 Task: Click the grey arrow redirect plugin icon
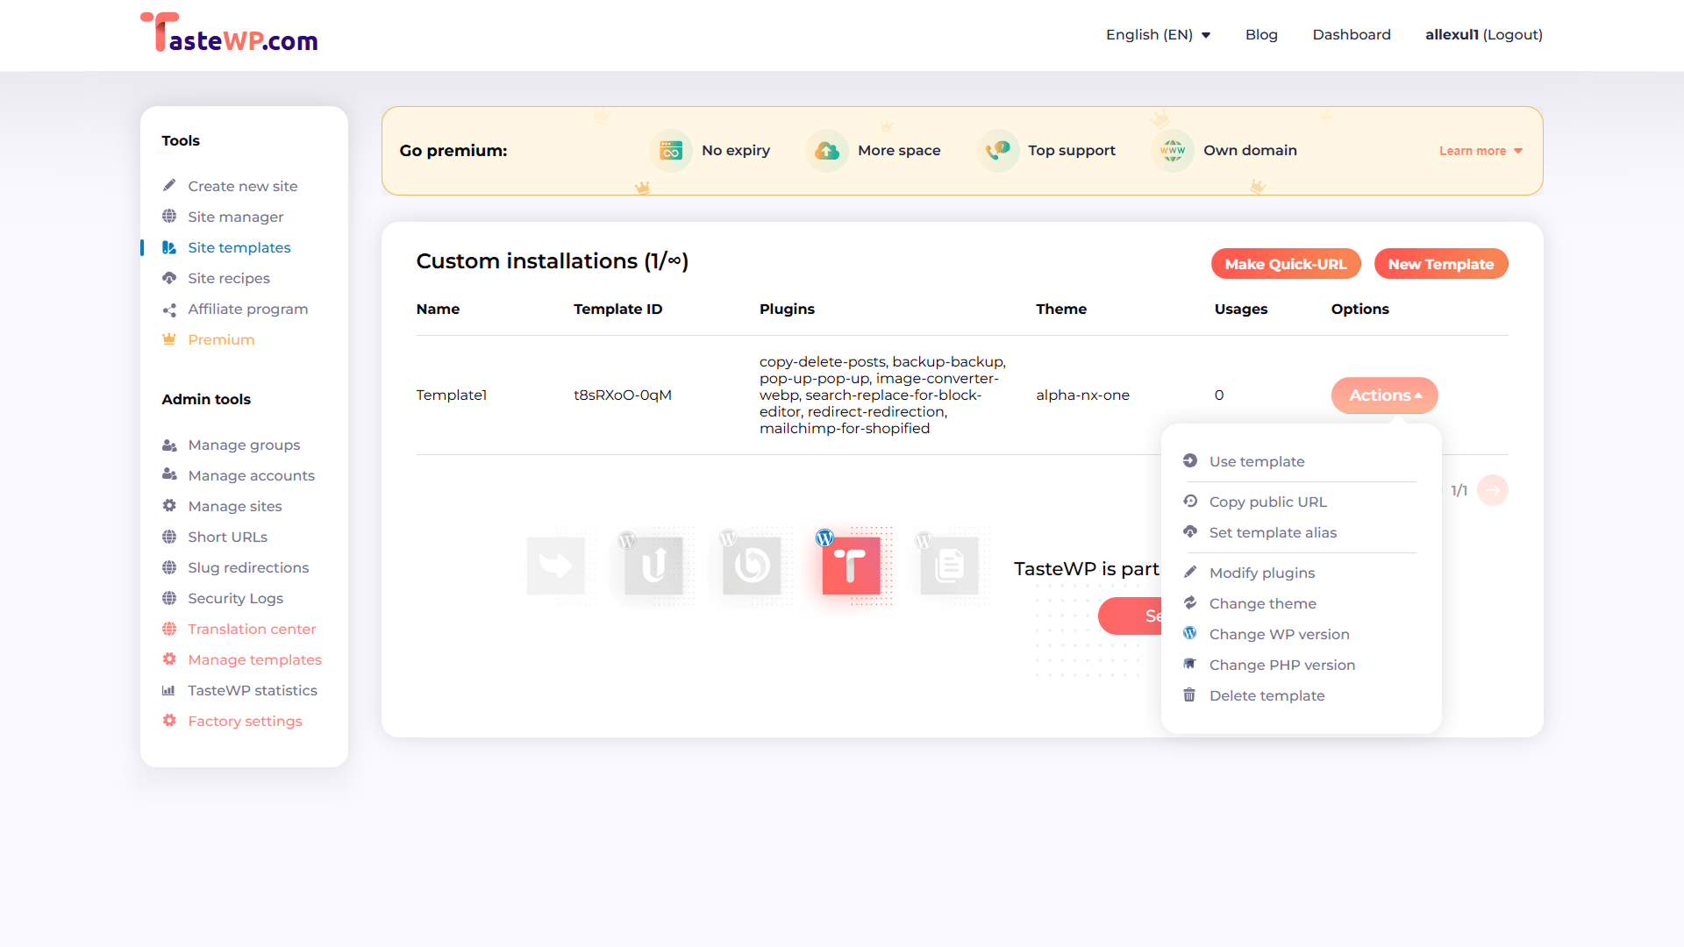(x=556, y=566)
